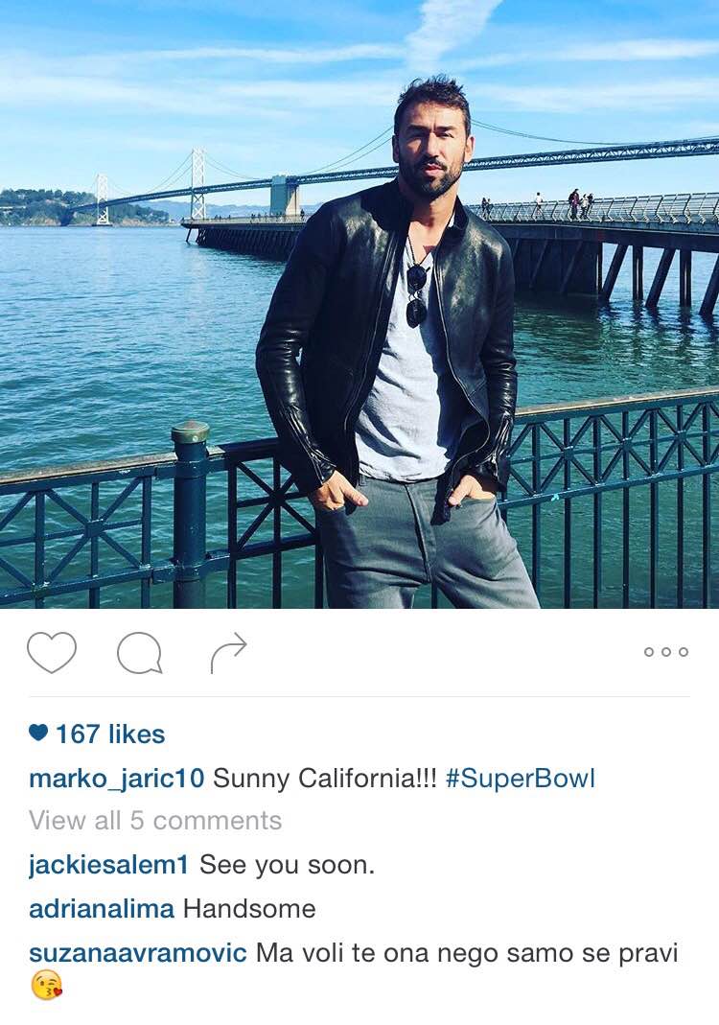Screen dimensions: 719x1025
Task: Tap the 'Sunny California!!!' caption text
Action: tap(325, 779)
